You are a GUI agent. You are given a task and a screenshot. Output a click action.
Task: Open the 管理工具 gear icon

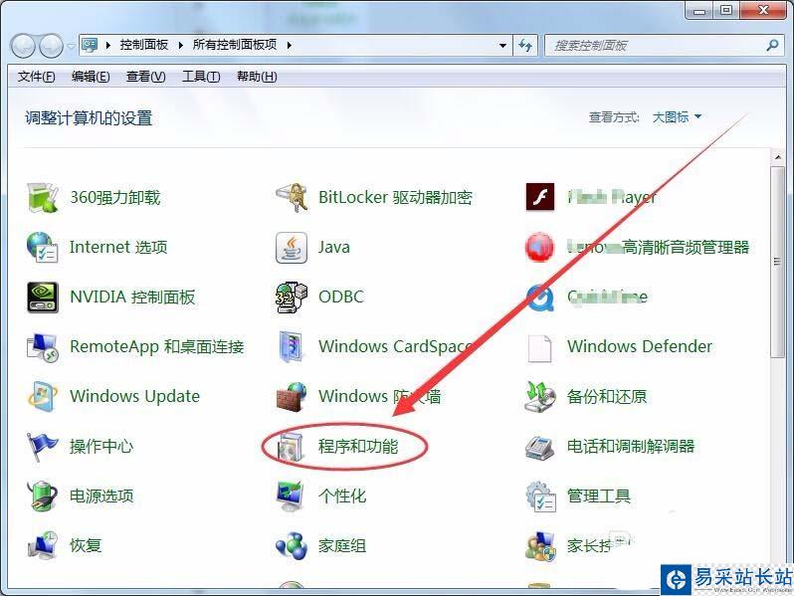point(540,497)
